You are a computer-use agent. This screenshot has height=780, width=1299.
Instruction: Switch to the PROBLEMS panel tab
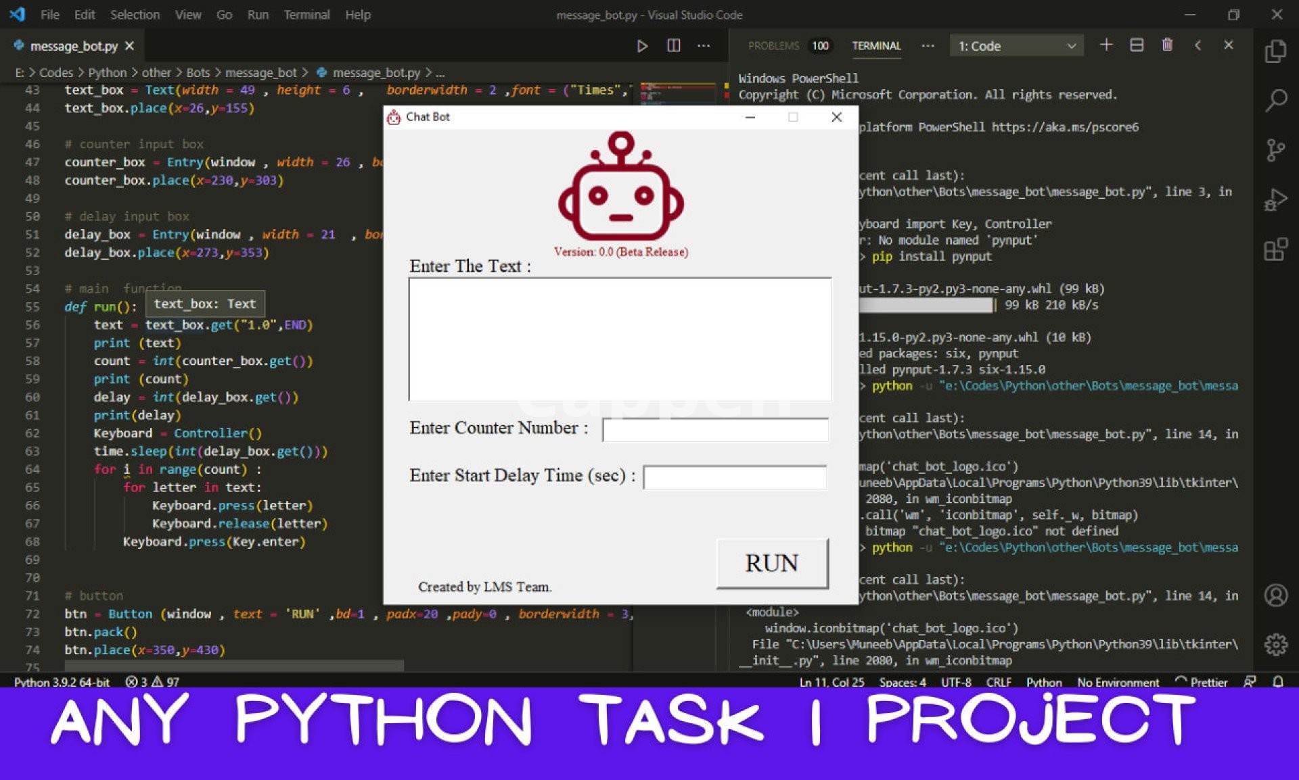pyautogui.click(x=773, y=46)
